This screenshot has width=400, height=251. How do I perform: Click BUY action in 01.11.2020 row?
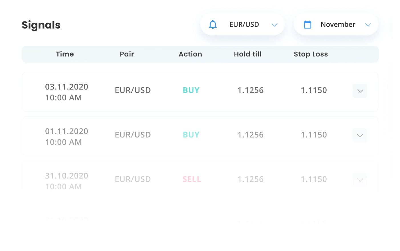pyautogui.click(x=191, y=135)
